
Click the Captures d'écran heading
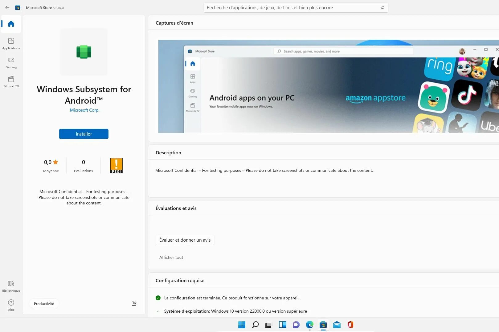pos(174,23)
